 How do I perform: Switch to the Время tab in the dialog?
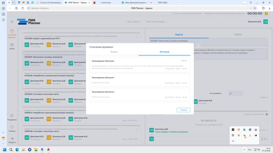(x=114, y=52)
